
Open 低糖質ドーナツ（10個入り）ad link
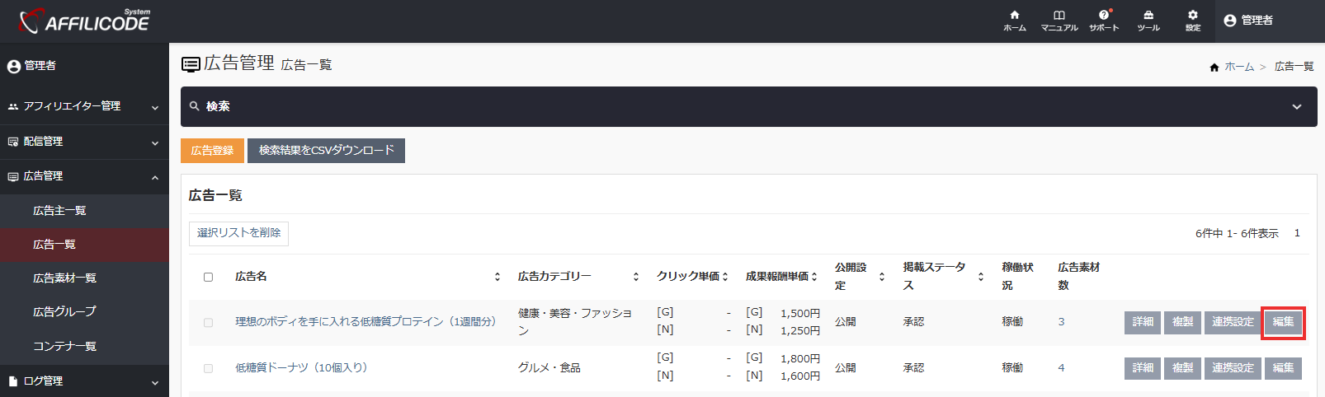(x=301, y=367)
